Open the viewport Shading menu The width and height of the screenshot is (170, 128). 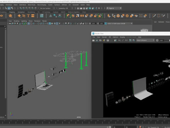(16, 21)
